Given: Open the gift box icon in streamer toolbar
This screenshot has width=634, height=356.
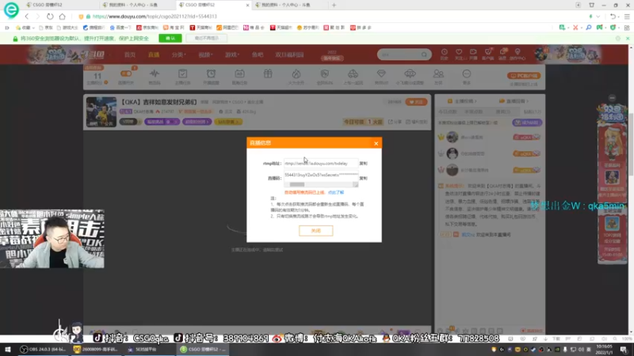Looking at the screenshot, I should tap(268, 74).
